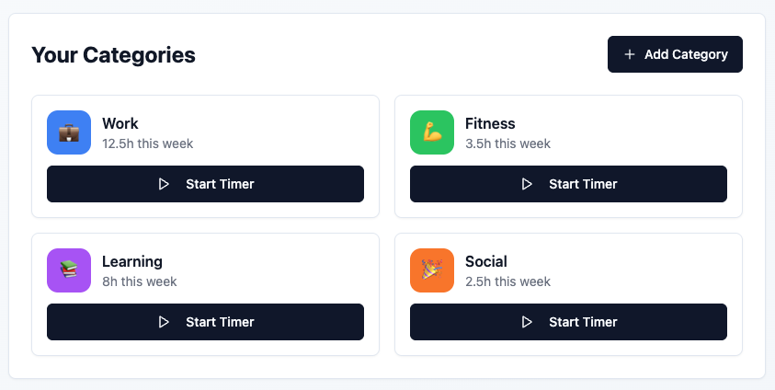Image resolution: width=775 pixels, height=390 pixels.
Task: Start Timer for the Fitness category
Action: (x=568, y=184)
